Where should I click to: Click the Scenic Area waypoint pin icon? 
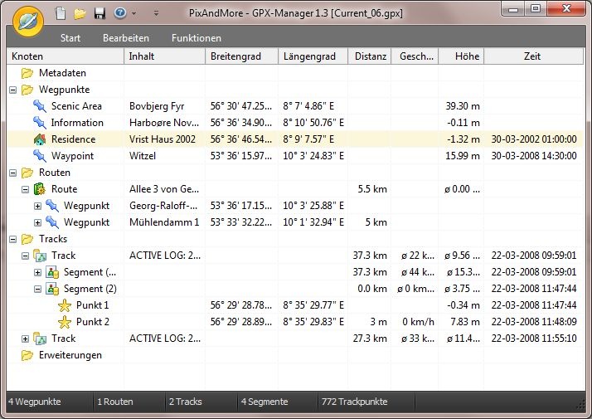pos(40,106)
